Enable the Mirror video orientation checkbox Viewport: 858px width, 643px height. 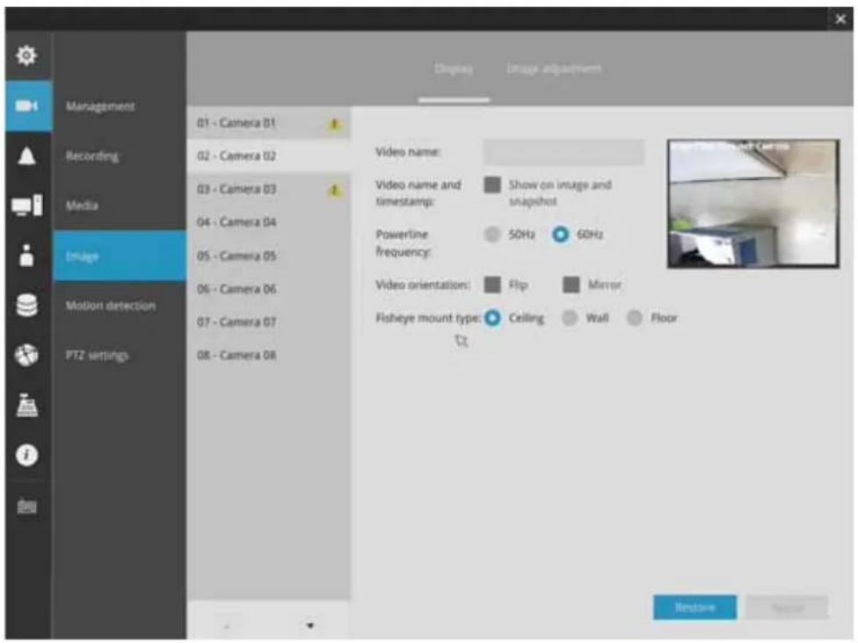click(x=571, y=285)
